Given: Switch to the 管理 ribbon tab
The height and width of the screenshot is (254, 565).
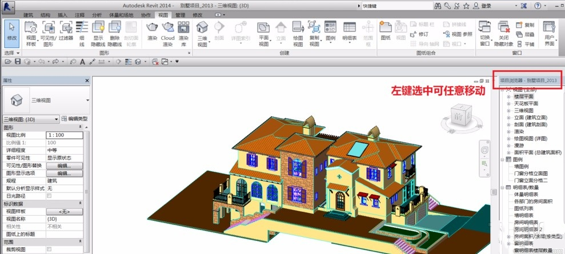Looking at the screenshot, I should pos(180,15).
